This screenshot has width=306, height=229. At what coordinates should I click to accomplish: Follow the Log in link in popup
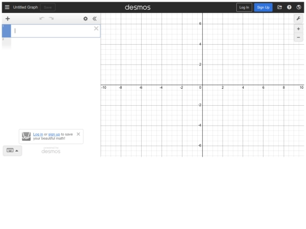click(38, 135)
